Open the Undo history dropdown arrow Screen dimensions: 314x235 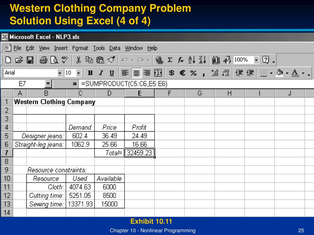point(132,60)
